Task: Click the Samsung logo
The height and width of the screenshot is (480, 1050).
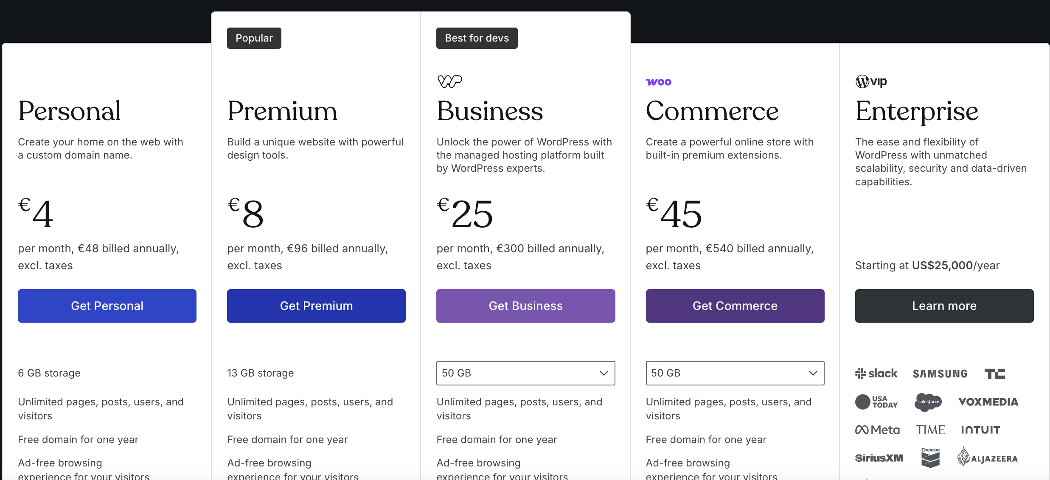Action: 940,374
